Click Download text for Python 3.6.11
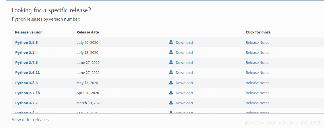 (x=184, y=72)
